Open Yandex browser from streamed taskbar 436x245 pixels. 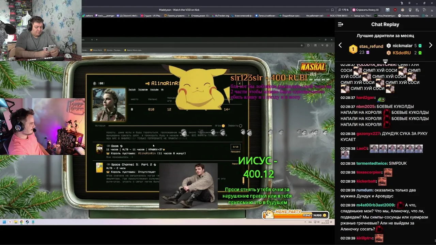[x=10, y=222]
